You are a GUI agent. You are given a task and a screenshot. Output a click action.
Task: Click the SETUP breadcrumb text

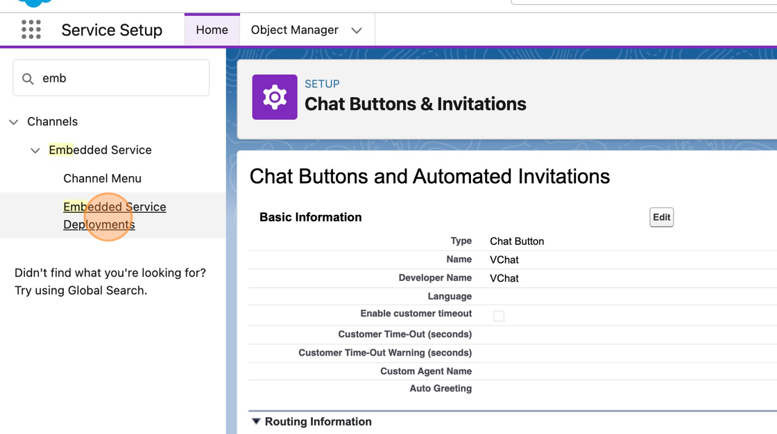pos(322,84)
